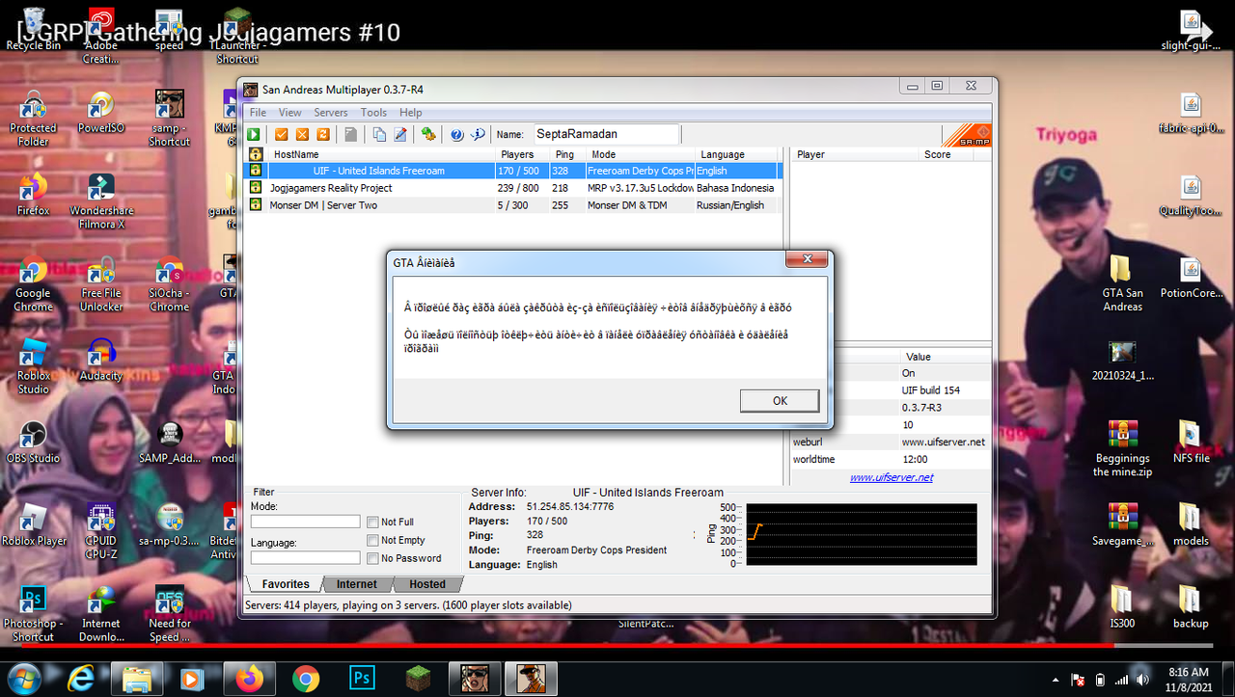Open the Tools menu
The image size is (1235, 697).
[x=374, y=113]
